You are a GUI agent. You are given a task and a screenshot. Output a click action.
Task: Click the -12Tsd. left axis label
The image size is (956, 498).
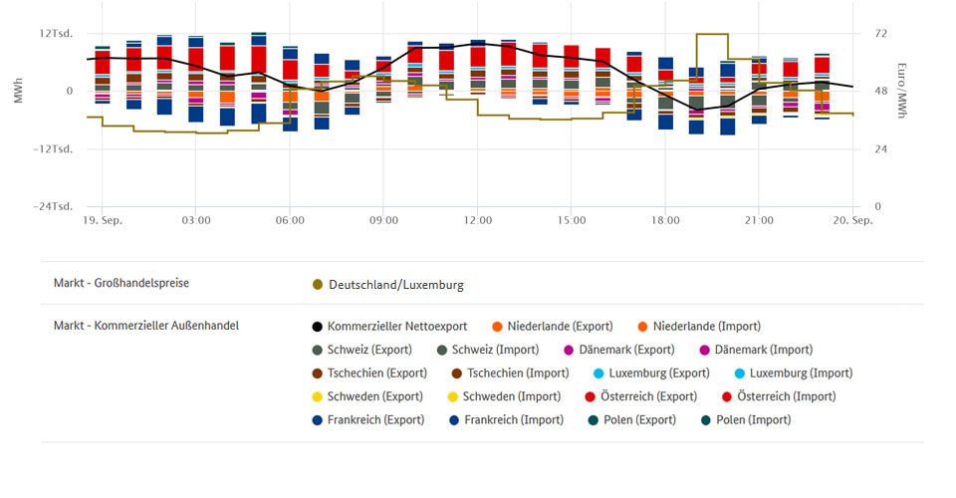pyautogui.click(x=53, y=149)
